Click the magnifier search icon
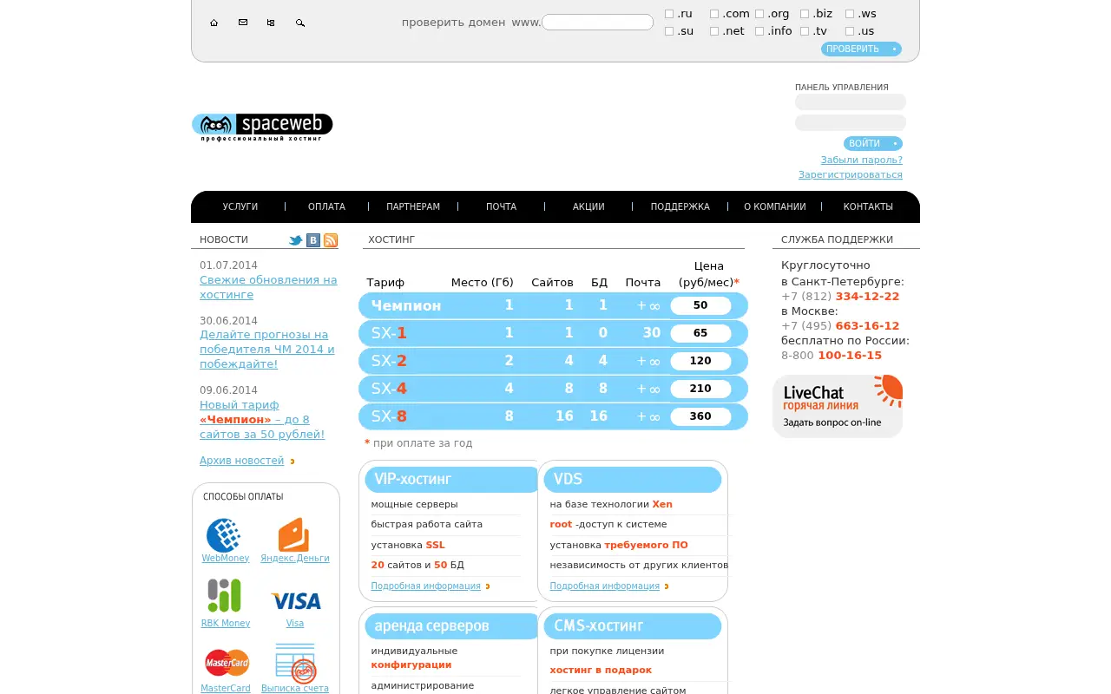1111x694 pixels. 300,23
